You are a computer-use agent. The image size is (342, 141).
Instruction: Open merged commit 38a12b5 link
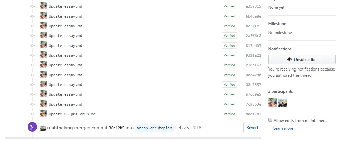point(117,128)
